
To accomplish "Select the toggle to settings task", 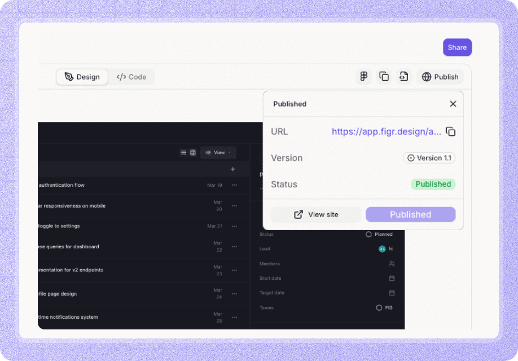I will 144,226.
